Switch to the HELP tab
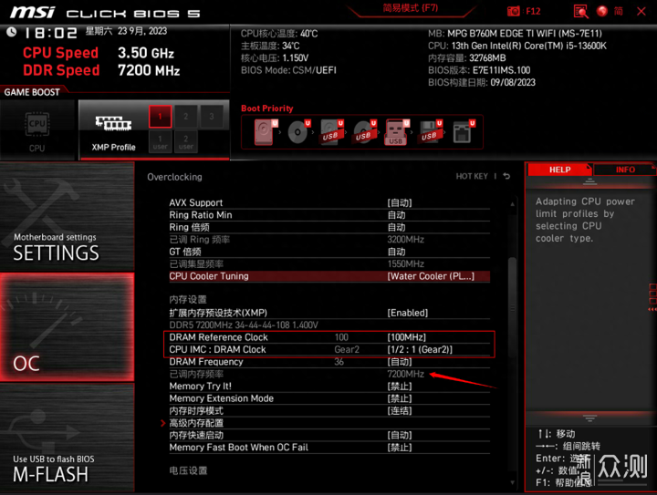Viewport: 657px width, 495px height. [559, 170]
